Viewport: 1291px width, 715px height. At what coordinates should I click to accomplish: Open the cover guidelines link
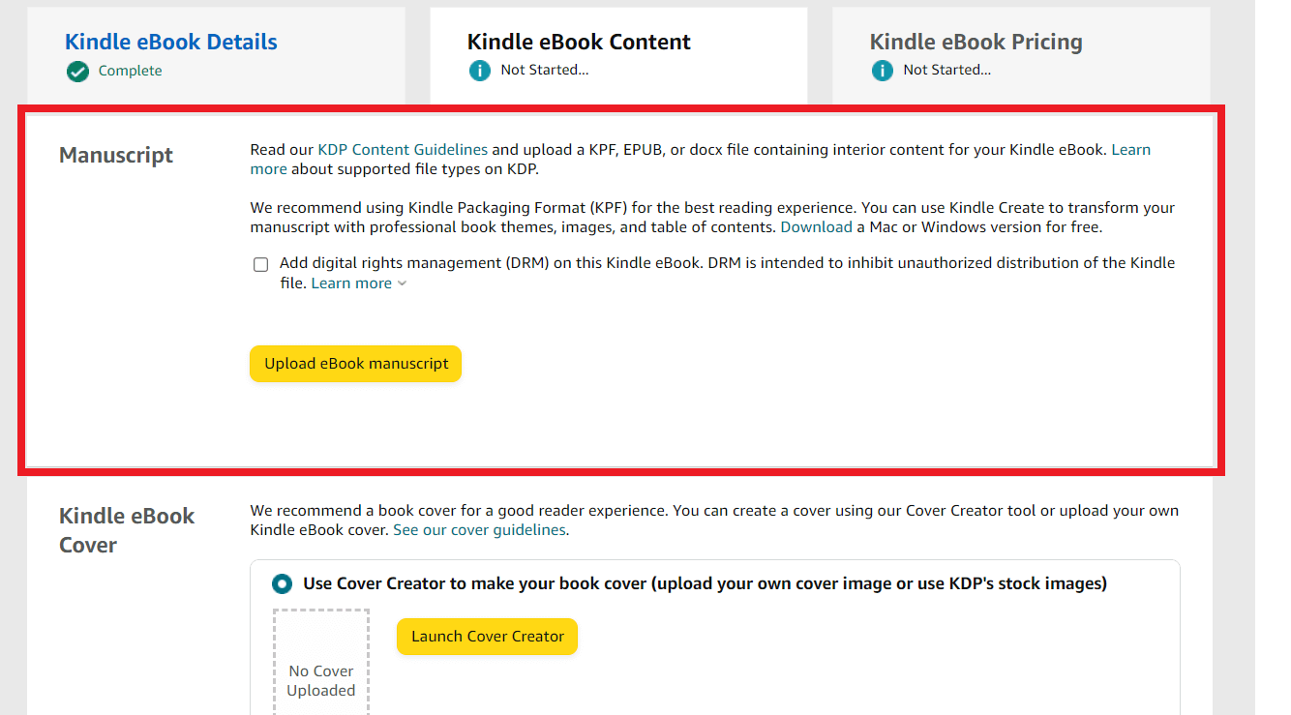click(x=478, y=529)
